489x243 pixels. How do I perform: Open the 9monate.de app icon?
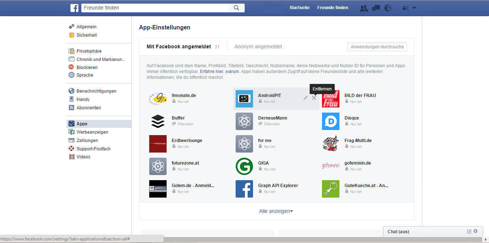(158, 98)
